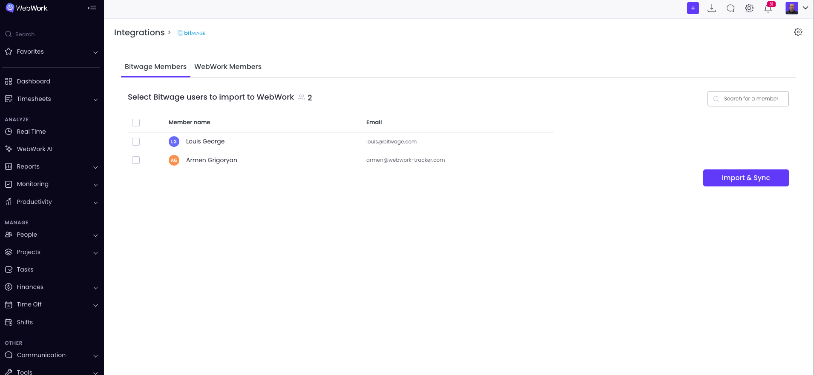Open the notifications bell icon
This screenshot has height=375, width=814.
[x=768, y=8]
